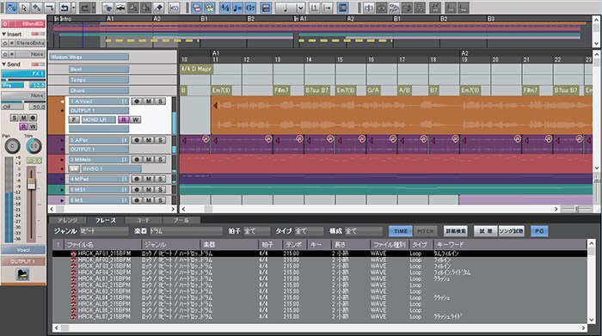Click the first leftmost toolbar tool icon
The image size is (602, 336).
click(11, 7)
